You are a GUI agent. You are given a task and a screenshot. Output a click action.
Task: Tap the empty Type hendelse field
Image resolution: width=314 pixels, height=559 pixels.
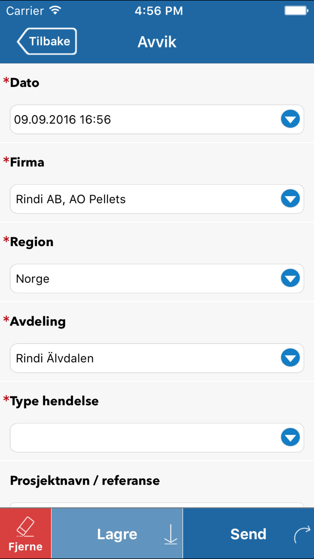pyautogui.click(x=157, y=438)
